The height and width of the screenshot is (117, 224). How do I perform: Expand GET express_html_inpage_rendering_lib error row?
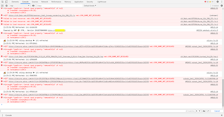4,16
